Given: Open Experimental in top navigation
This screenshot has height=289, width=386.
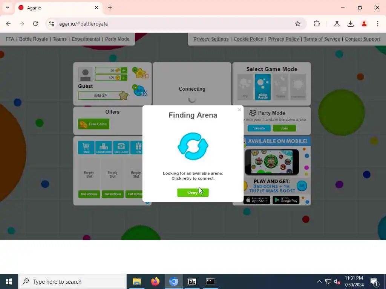Looking at the screenshot, I should 86,39.
